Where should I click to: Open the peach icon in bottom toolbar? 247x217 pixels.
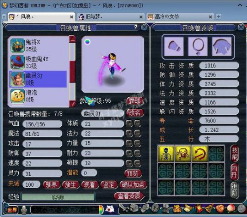coord(231,208)
